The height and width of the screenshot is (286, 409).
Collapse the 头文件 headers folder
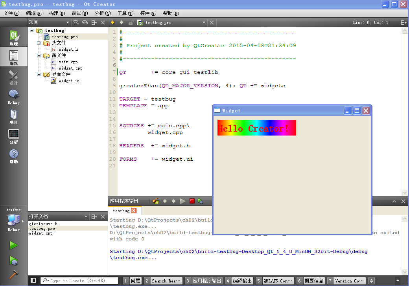[x=39, y=43]
